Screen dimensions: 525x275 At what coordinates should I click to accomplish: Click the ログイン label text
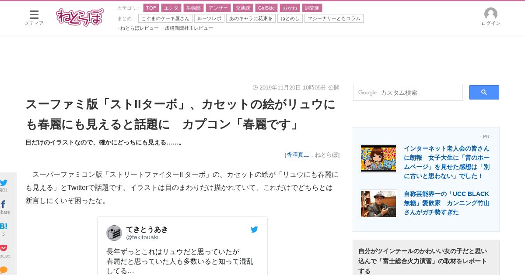491,24
